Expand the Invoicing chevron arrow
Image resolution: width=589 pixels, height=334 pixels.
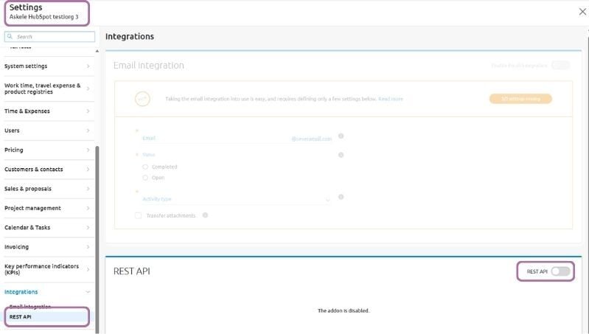[88, 247]
